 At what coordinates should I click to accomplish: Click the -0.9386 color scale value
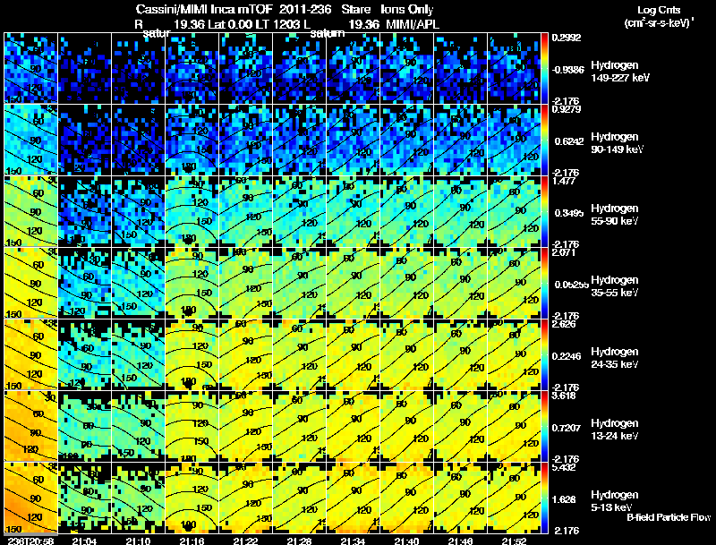(567, 70)
